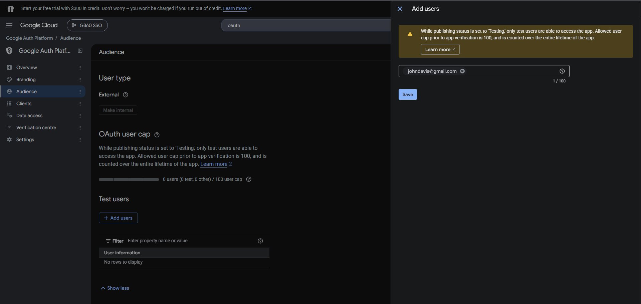
Task: Click the Make internal button
Action: (118, 110)
